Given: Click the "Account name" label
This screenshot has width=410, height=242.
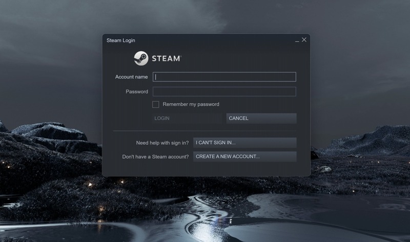Looking at the screenshot, I should pos(132,77).
